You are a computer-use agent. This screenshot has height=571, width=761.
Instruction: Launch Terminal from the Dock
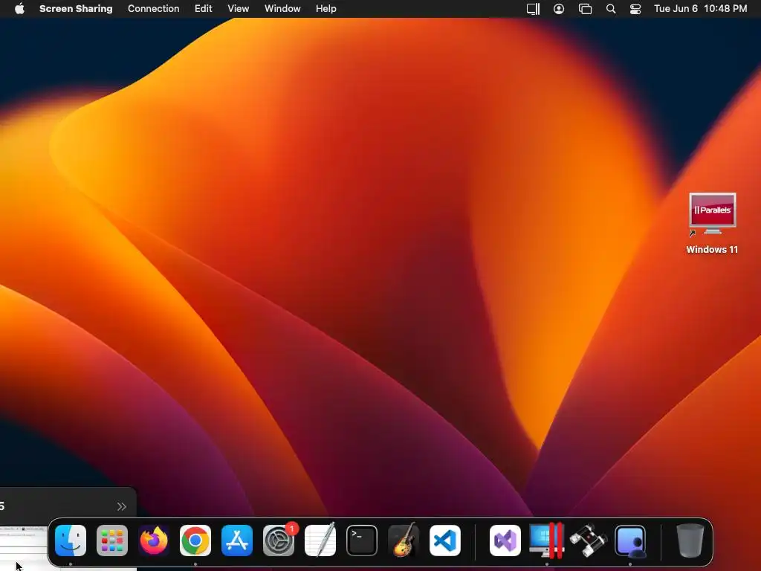(362, 541)
